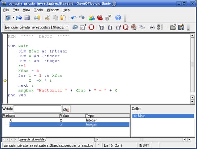Toggle the Breakpoint on/off icon
This screenshot has width=197, height=149.
point(126,27)
